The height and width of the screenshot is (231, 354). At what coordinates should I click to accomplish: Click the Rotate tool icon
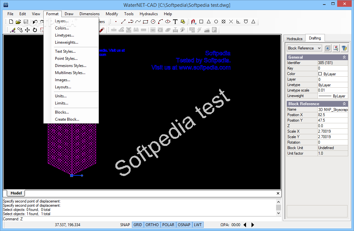point(35,30)
